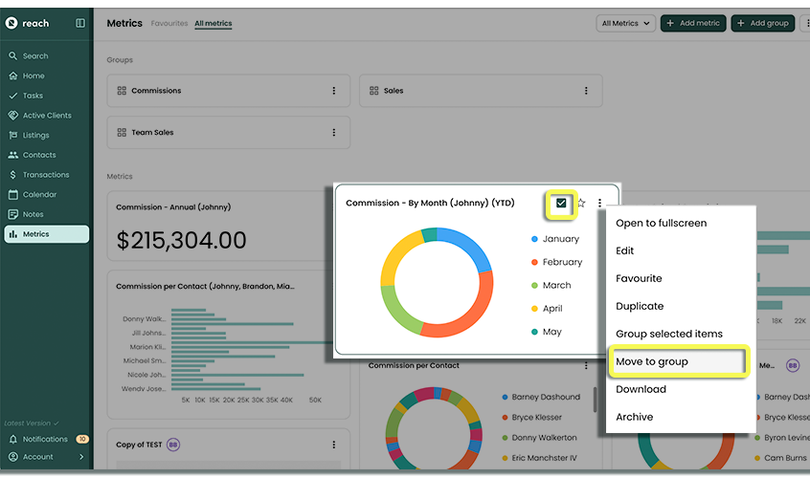810x478 pixels.
Task: Click the favourite star on Commission chart
Action: (581, 203)
